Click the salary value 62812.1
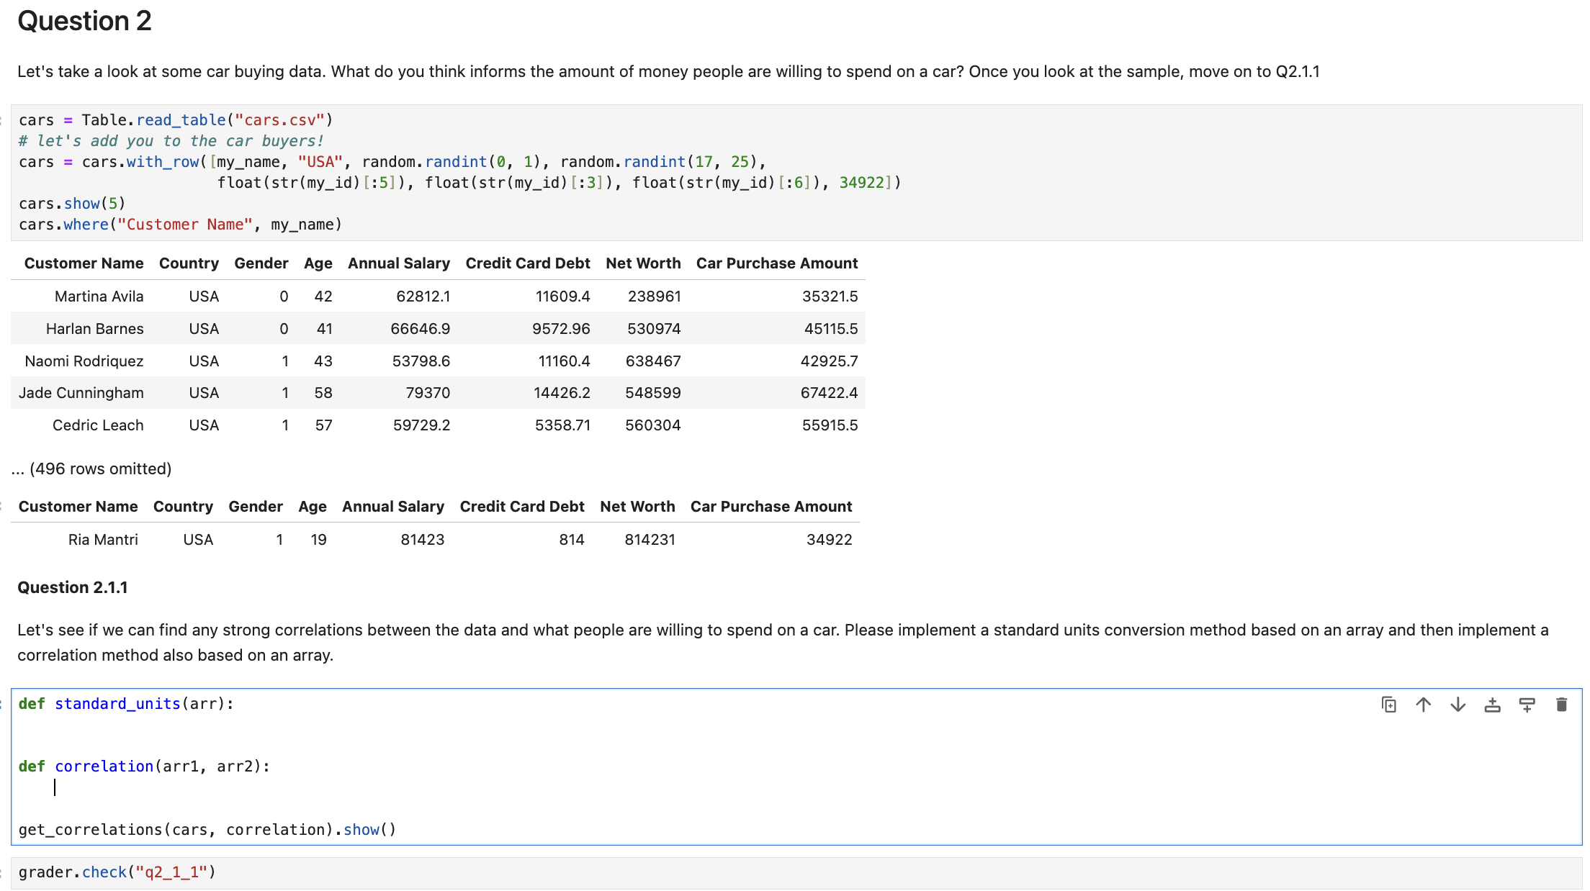The height and width of the screenshot is (891, 1590). 423,297
